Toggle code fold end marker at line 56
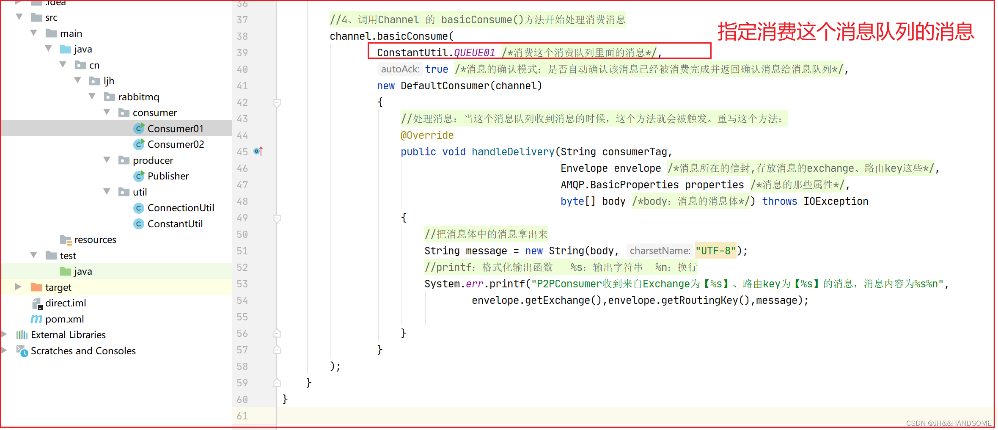998x430 pixels. [277, 333]
